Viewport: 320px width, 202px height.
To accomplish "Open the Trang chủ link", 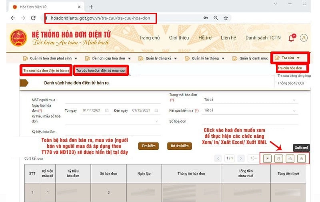I will [x=149, y=38].
